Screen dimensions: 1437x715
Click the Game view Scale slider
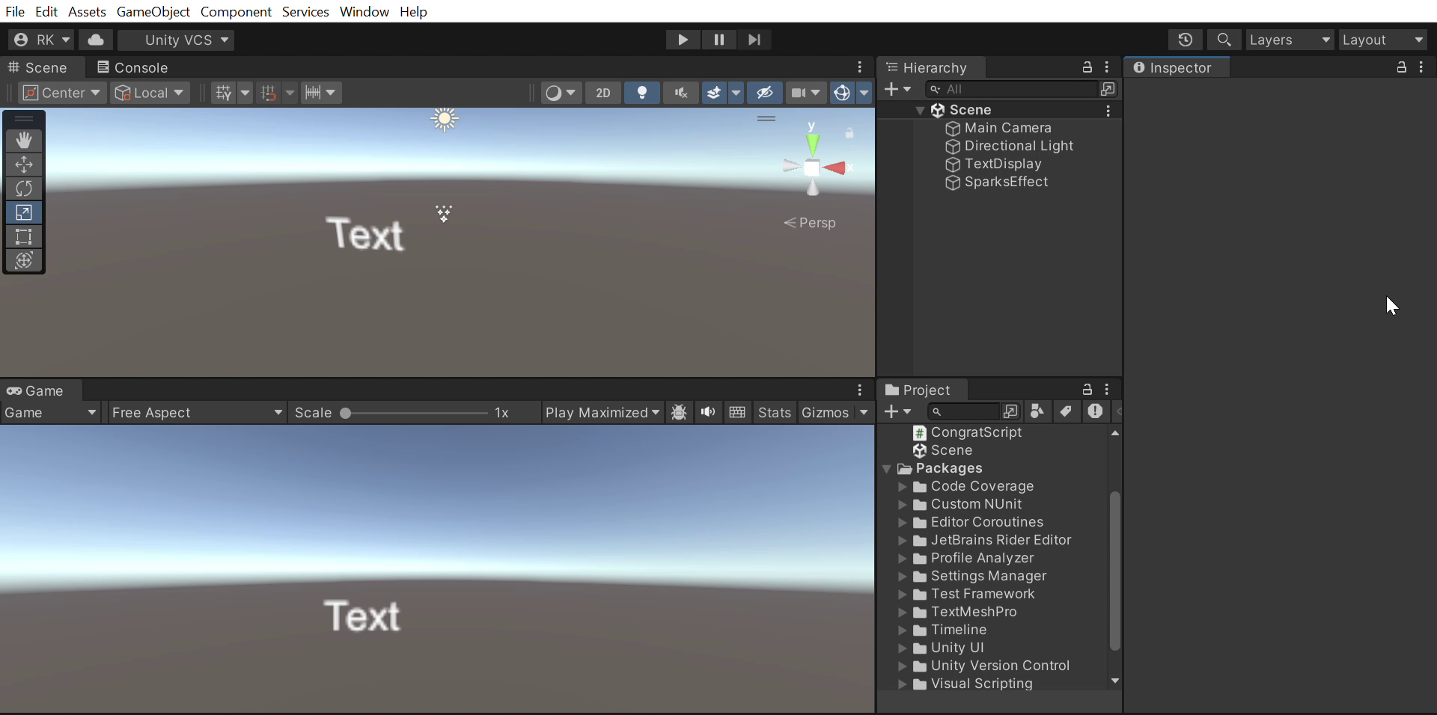[415, 413]
